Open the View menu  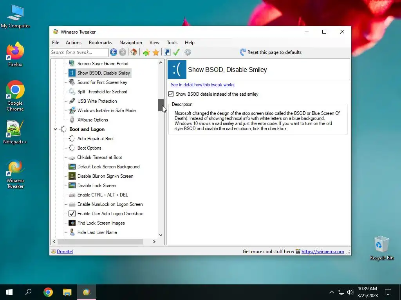point(154,42)
